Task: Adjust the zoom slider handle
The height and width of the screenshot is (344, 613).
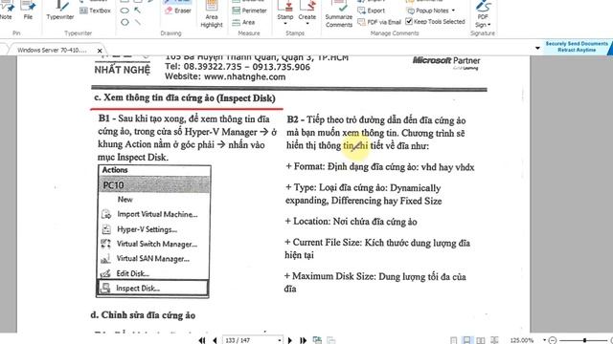Action: pyautogui.click(x=584, y=340)
